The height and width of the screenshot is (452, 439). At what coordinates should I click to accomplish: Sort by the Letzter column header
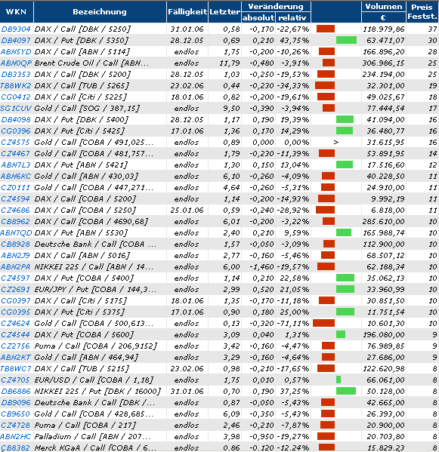[x=225, y=12]
